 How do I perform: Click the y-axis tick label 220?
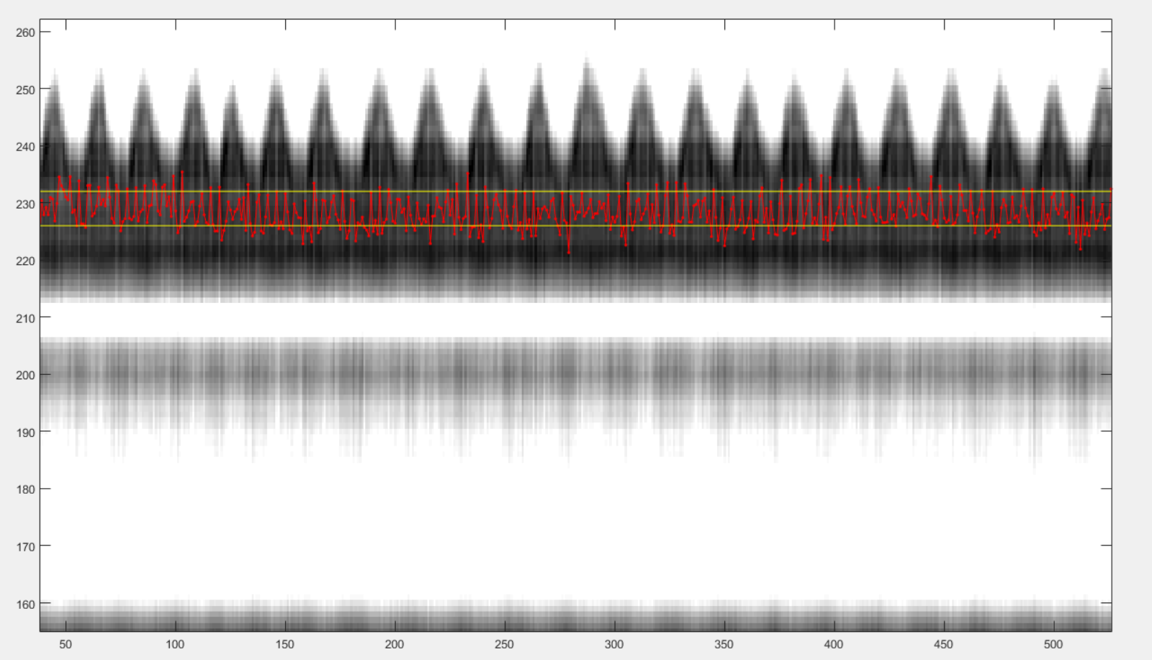coord(25,261)
